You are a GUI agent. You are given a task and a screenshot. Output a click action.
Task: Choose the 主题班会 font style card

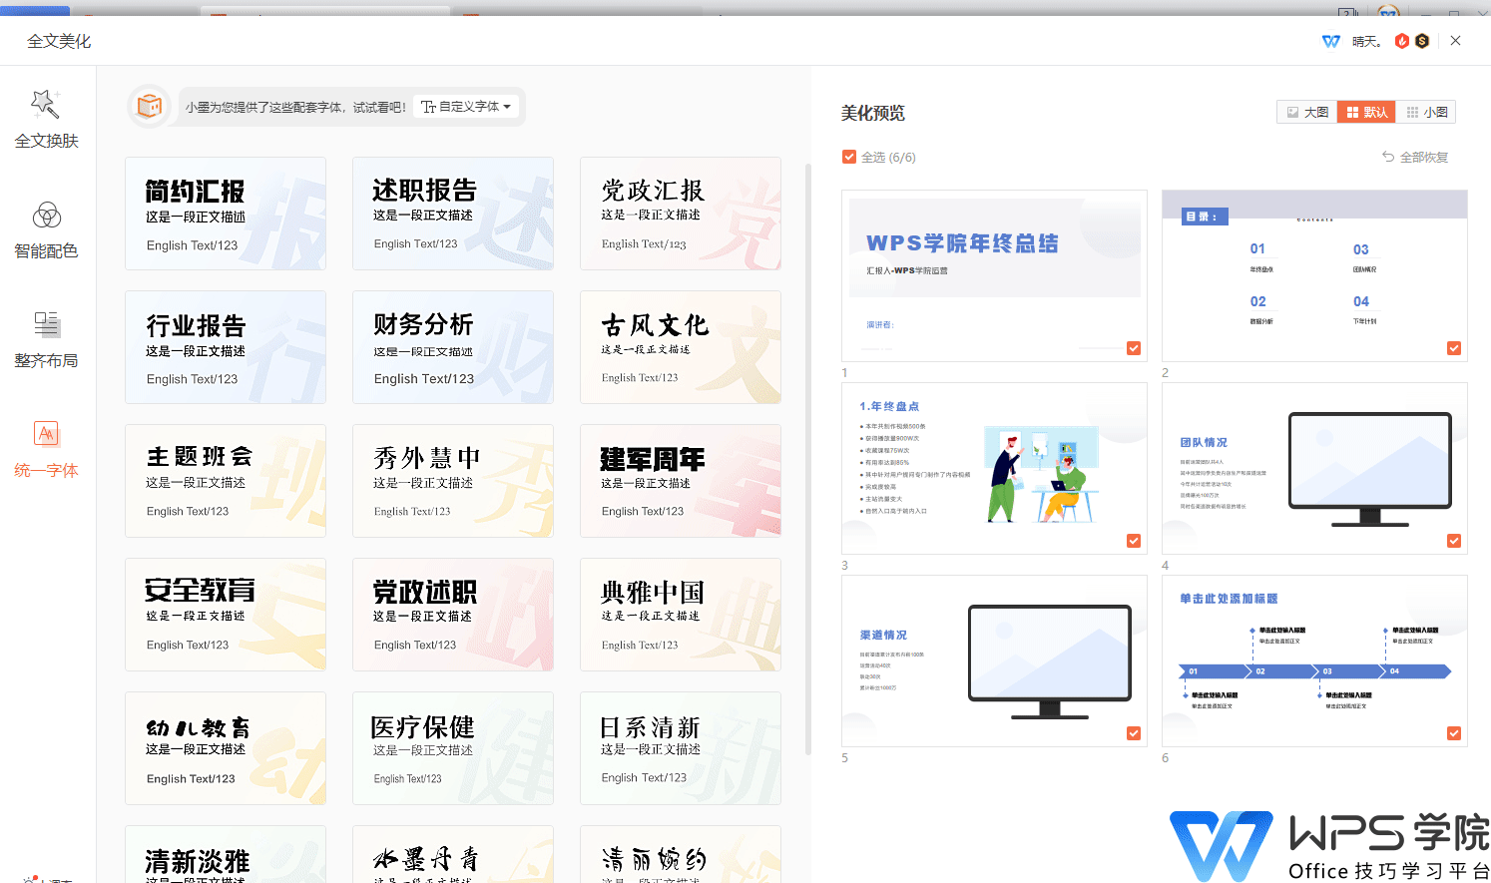tap(226, 481)
